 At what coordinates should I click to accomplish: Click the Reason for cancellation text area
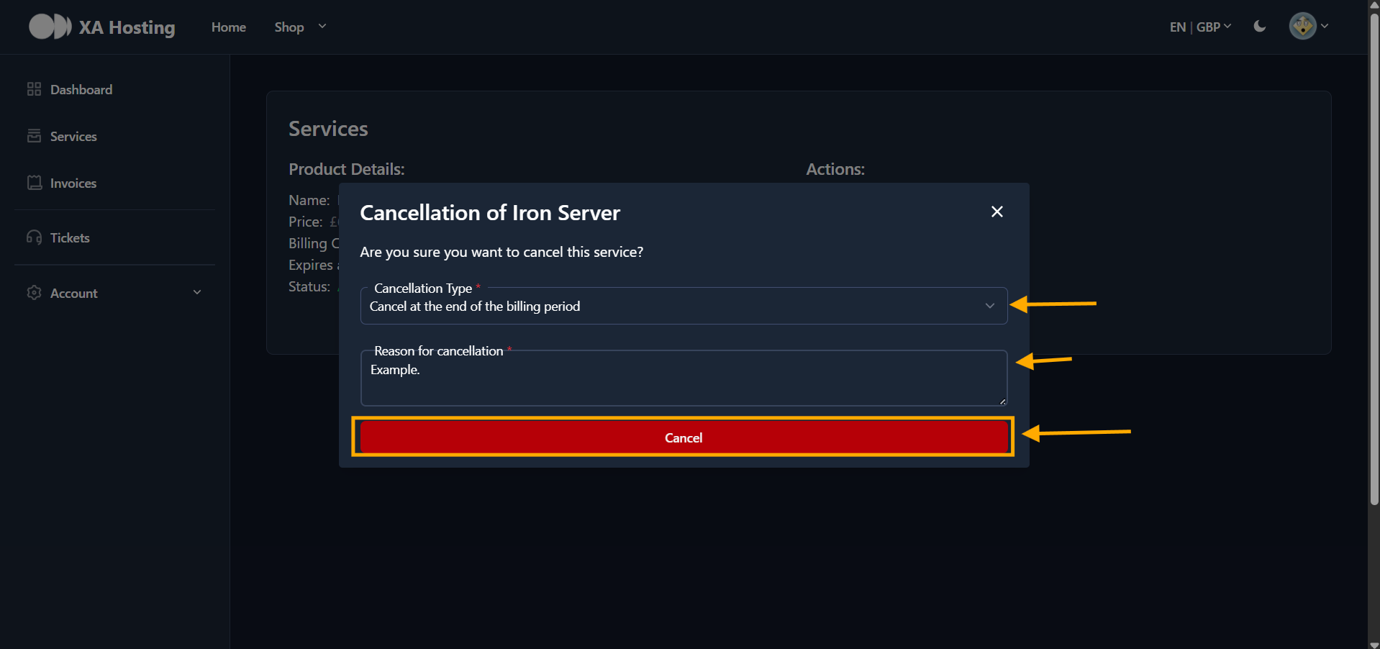[684, 378]
